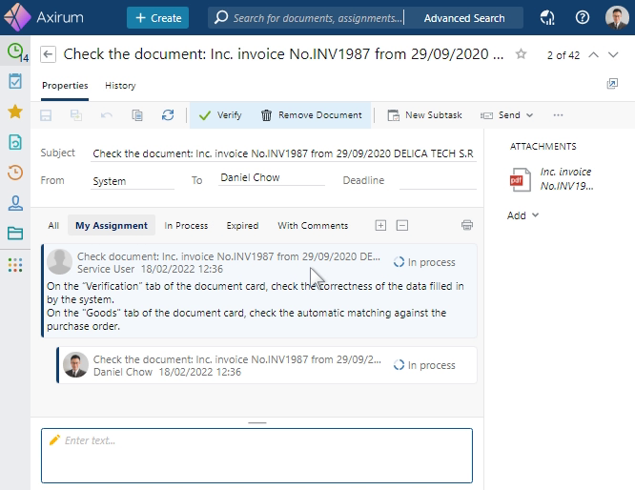Print the assignment thread
Viewport: 635px width, 490px height.
coord(467,225)
